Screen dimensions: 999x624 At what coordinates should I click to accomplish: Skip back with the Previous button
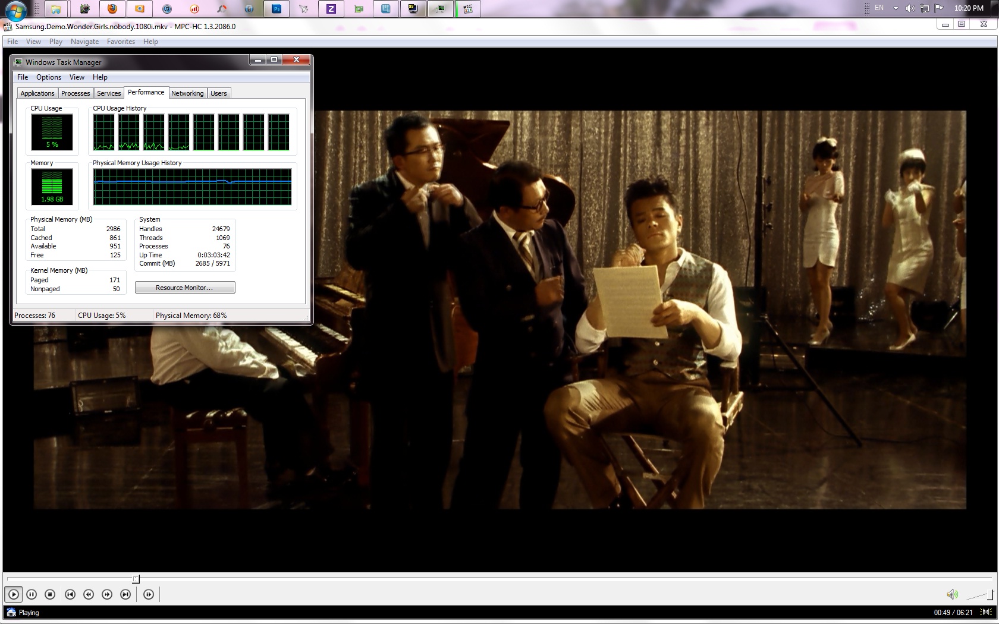[x=70, y=594]
